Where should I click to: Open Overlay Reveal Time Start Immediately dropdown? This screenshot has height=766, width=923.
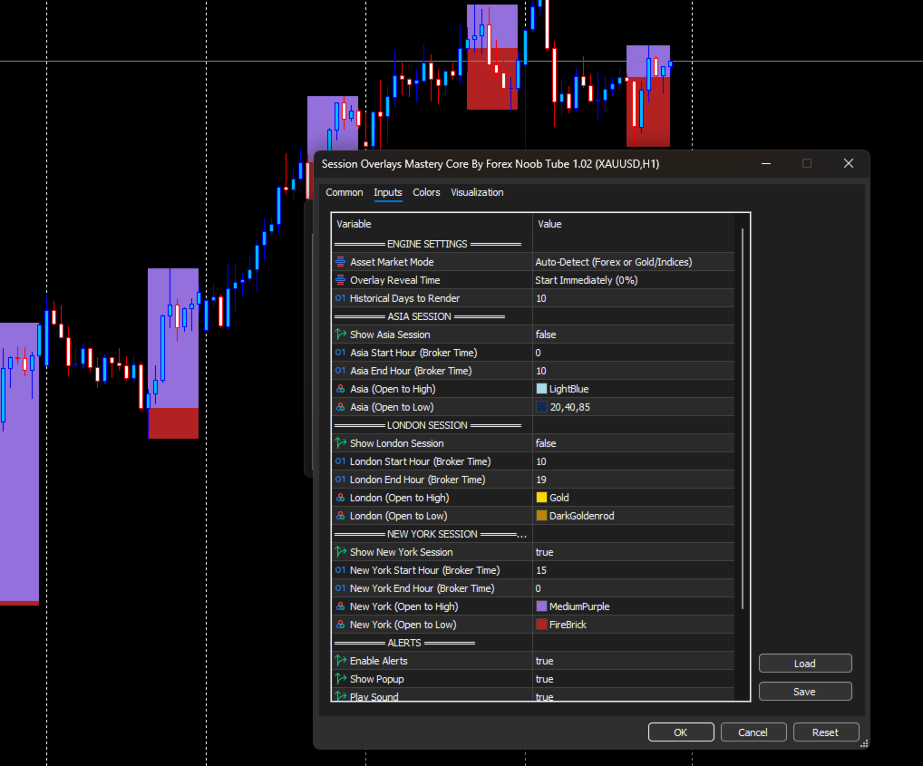634,280
